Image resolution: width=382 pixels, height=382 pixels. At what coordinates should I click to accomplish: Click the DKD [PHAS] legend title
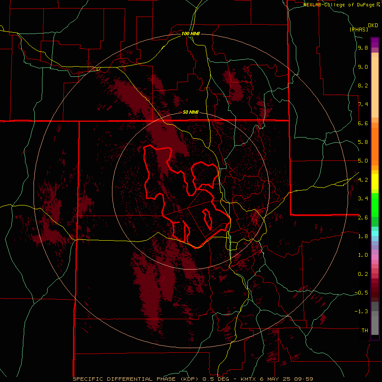tap(364, 27)
